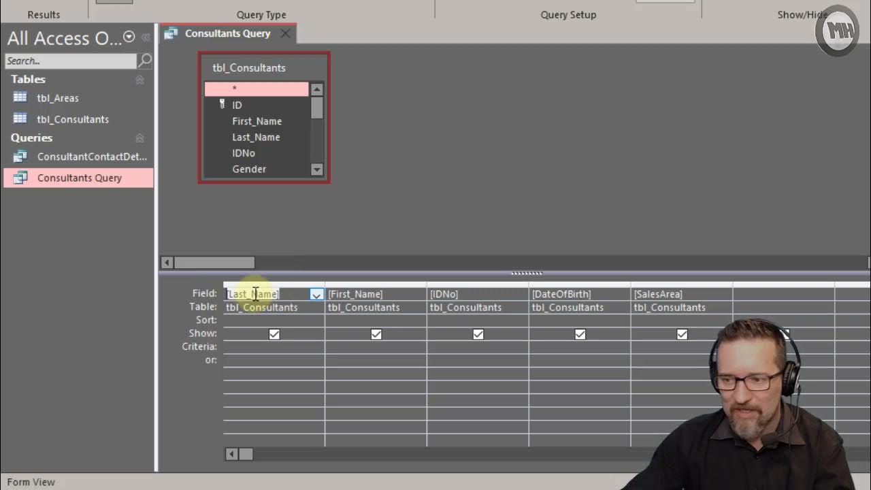Open tbl_Areas from the navigation pane
This screenshot has height=490, width=871.
pyautogui.click(x=58, y=98)
